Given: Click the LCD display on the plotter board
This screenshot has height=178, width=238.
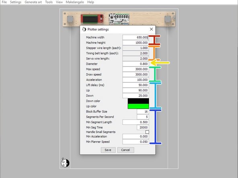Looking at the screenshot, I should coord(92,19).
